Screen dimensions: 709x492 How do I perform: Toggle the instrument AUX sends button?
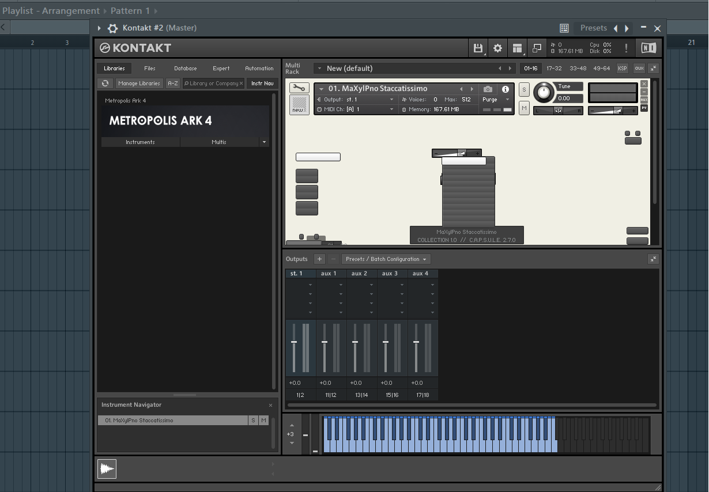pos(644,100)
